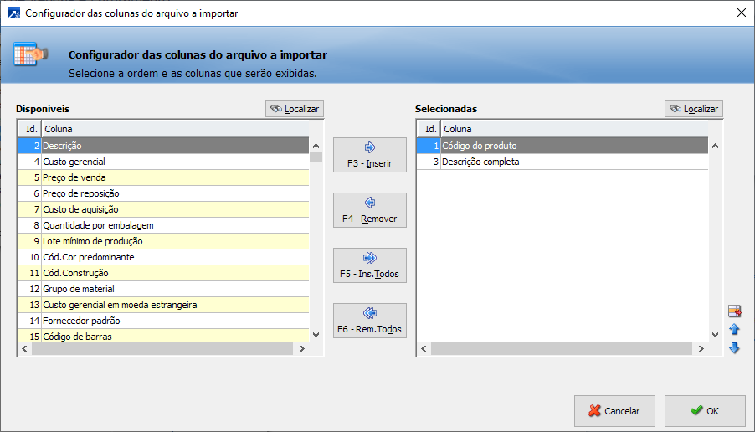The height and width of the screenshot is (432, 755).
Task: Click the Selecionadas horizontal scroll-left arrow
Action: (x=424, y=348)
